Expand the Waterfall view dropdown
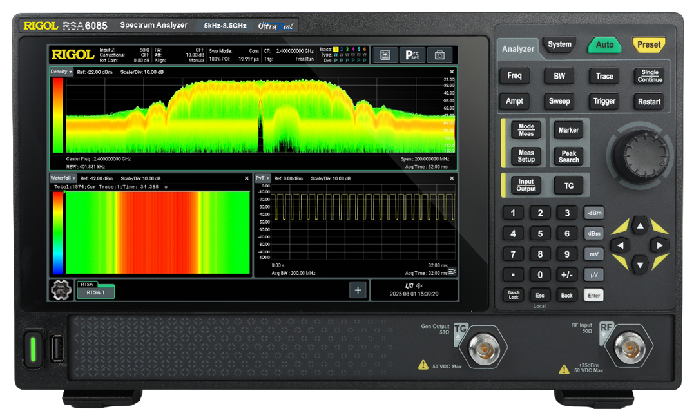The width and height of the screenshot is (694, 420). (63, 178)
